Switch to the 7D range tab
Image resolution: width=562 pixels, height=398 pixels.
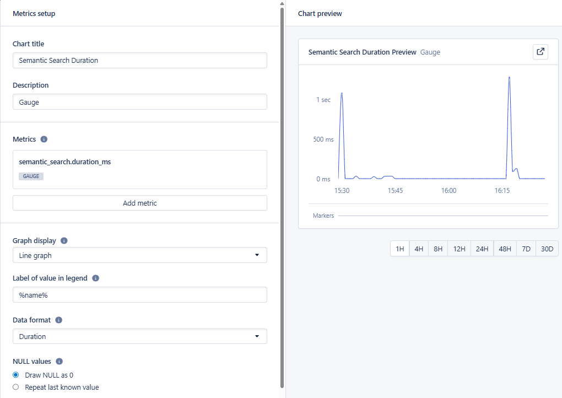coord(526,249)
